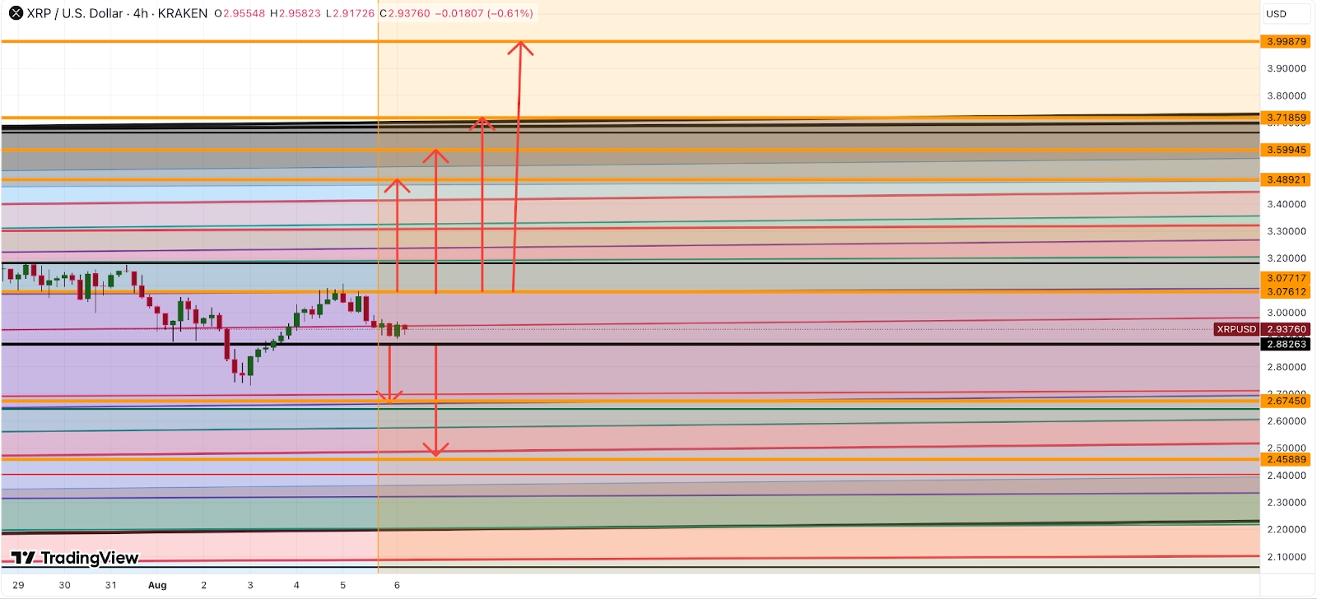Select the red up arrowhead at the 3.48921 line
This screenshot has height=599, width=1317.
pos(397,185)
